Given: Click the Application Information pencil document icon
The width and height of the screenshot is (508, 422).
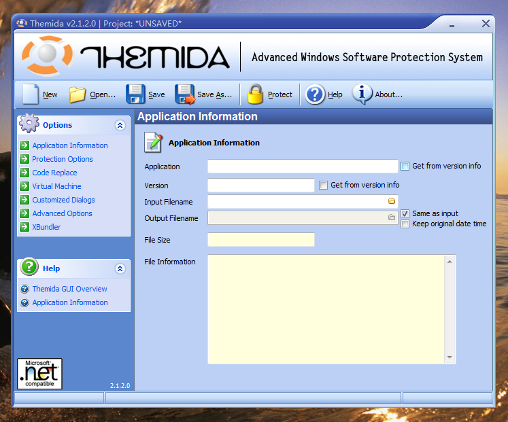Looking at the screenshot, I should pos(153,142).
